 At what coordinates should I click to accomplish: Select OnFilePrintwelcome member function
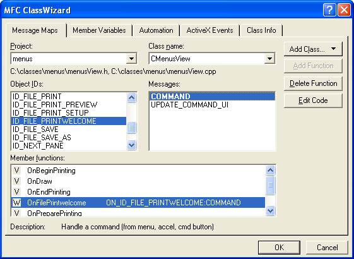pos(138,203)
